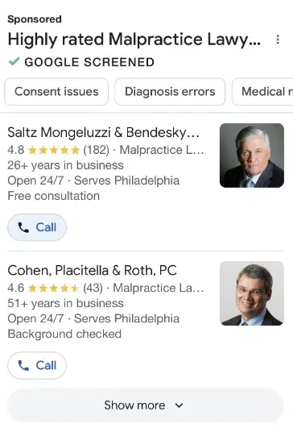This screenshot has height=432, width=293.
Task: Click the Sponsored label
Action: 35,19
